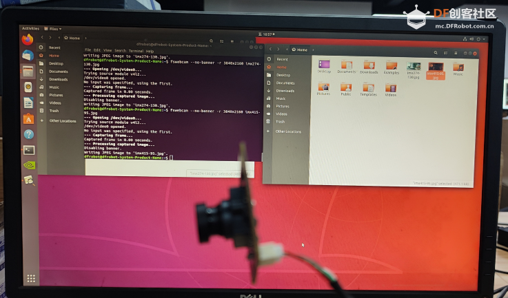Select the Public folder icon
This screenshot has height=298, width=508.
tap(346, 89)
